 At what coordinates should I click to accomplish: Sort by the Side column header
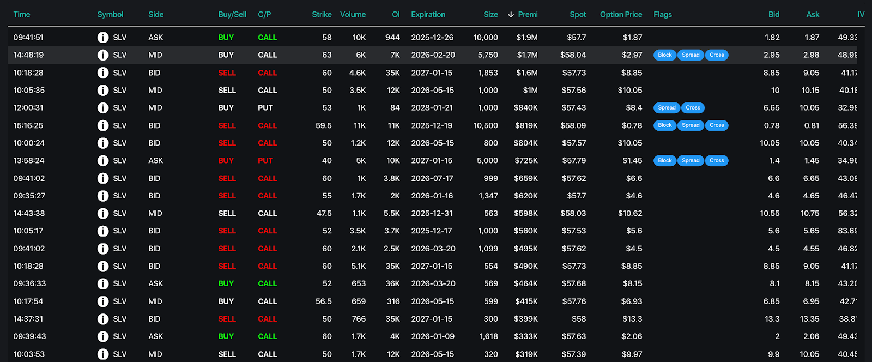(156, 15)
